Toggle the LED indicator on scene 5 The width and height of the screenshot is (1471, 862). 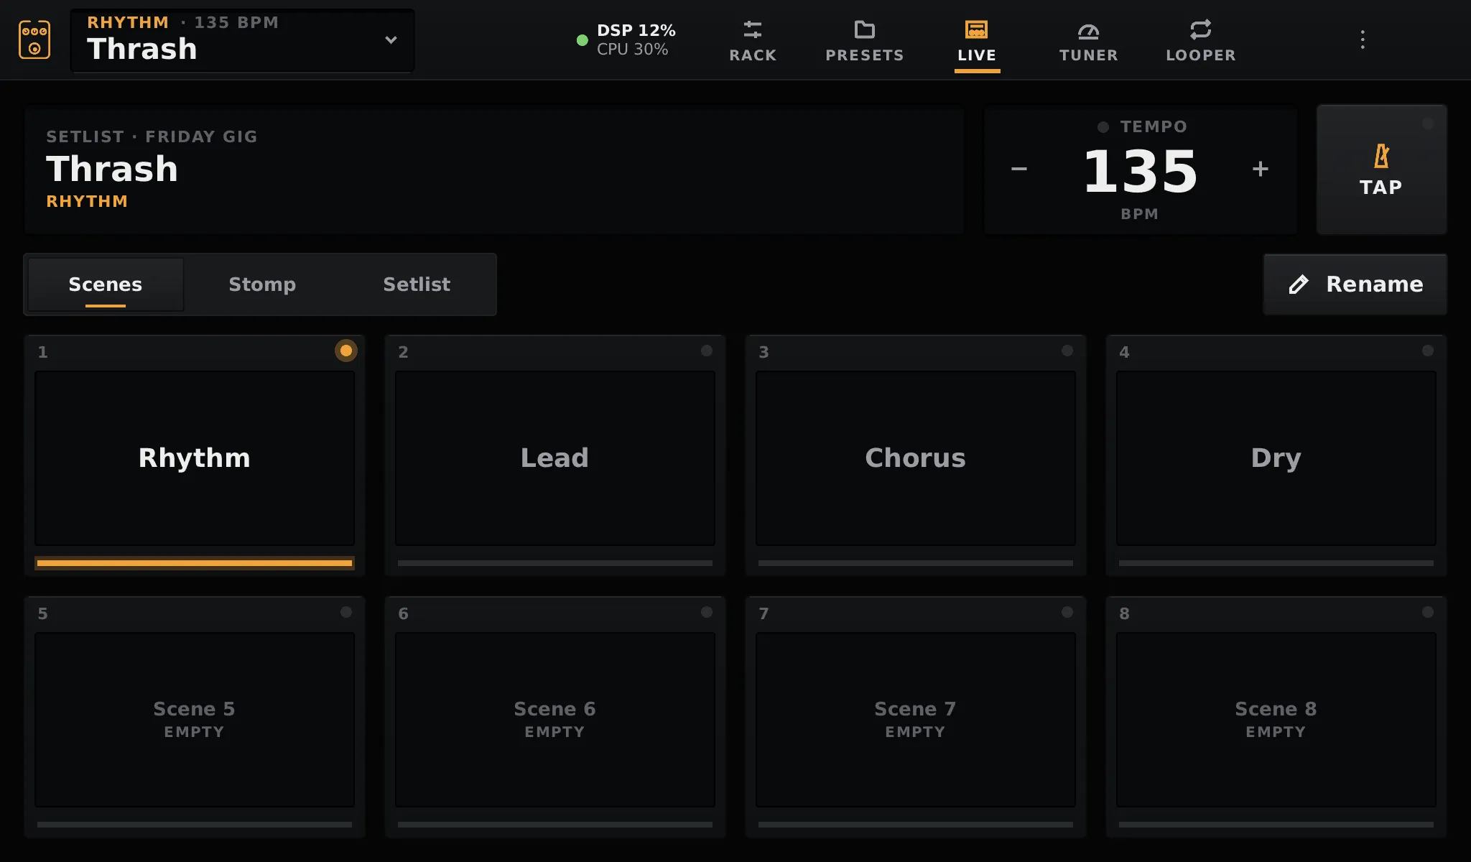(346, 612)
